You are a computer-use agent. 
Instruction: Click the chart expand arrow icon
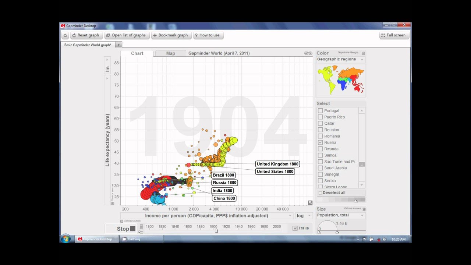point(310,203)
